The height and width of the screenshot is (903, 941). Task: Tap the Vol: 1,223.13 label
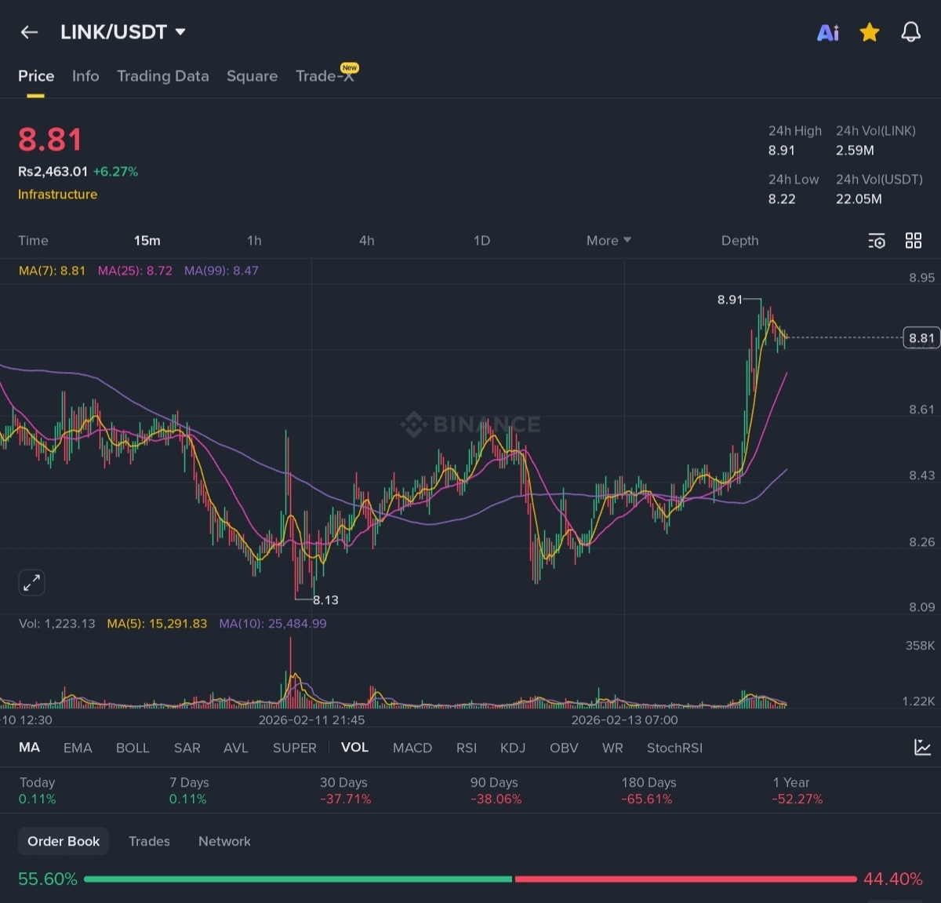56,624
